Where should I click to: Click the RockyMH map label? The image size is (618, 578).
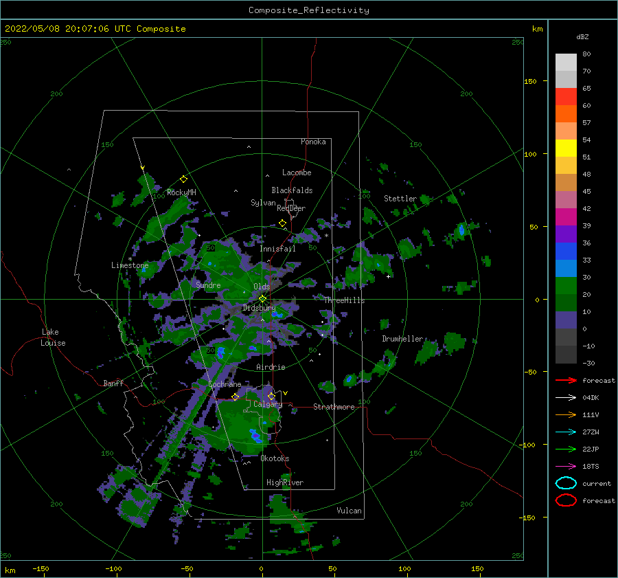point(181,192)
